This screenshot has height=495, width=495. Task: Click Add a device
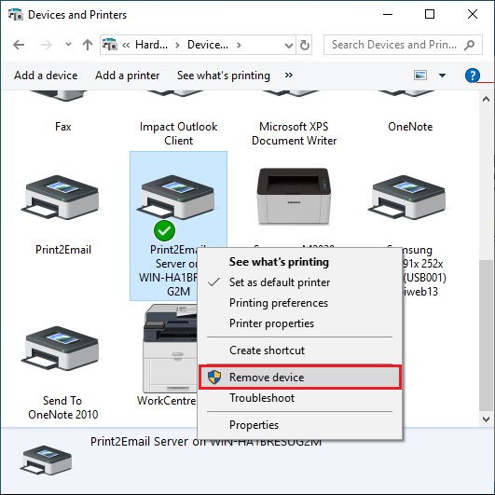tap(46, 76)
